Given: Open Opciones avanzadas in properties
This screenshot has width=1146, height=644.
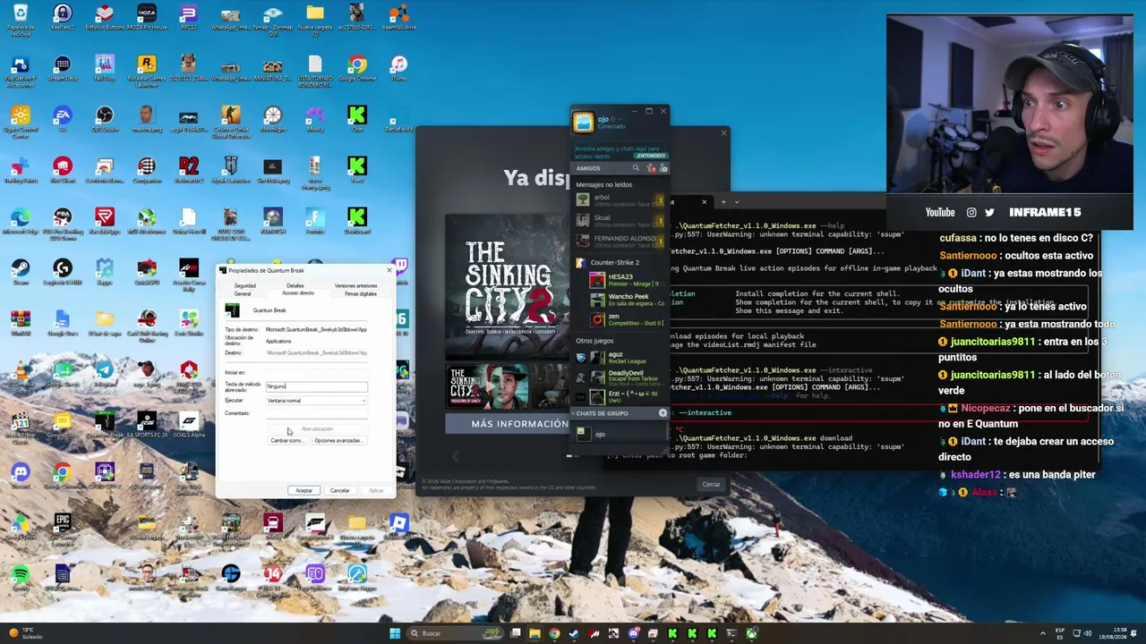Looking at the screenshot, I should coord(338,441).
